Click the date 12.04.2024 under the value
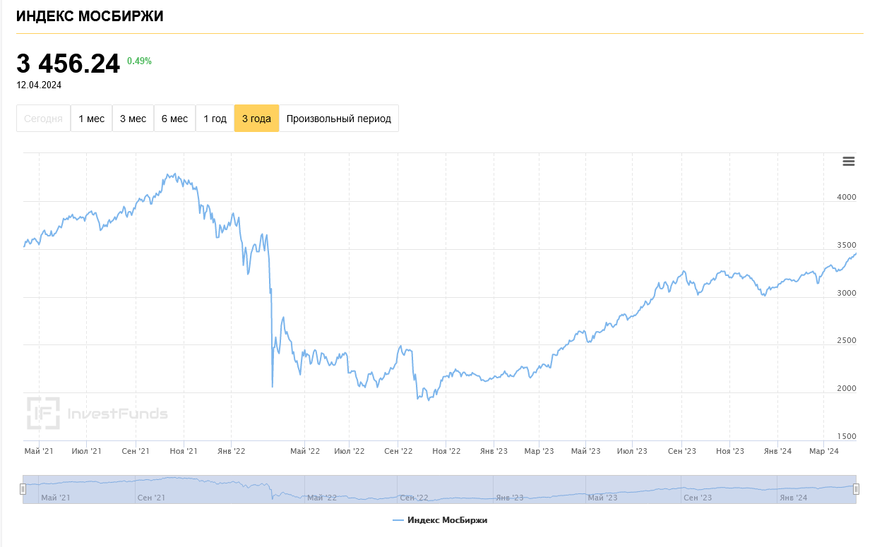877x547 pixels. click(x=39, y=85)
